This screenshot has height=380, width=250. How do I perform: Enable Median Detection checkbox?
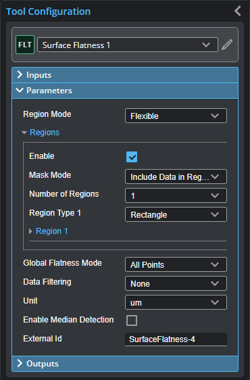(132, 320)
